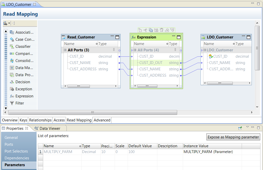This screenshot has width=263, height=170.
Task: Open the Relationships tab
Action: (x=40, y=120)
